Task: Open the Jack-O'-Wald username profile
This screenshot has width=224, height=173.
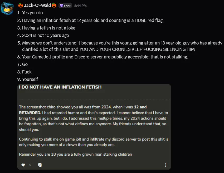Action: [37, 6]
